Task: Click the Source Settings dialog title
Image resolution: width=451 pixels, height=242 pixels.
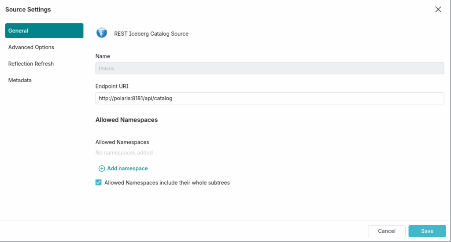Action: click(28, 9)
